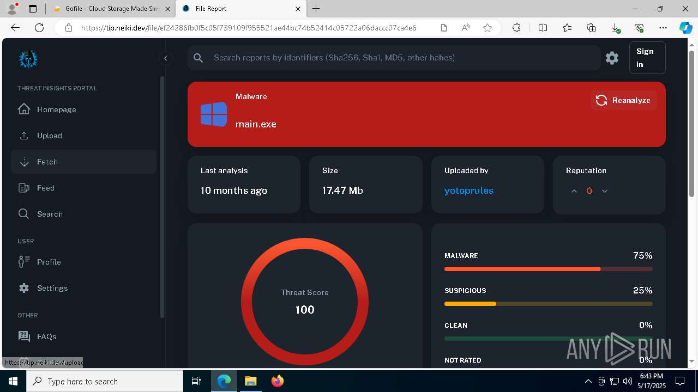Open the Feed sidebar item
The image size is (698, 392).
click(x=83, y=188)
